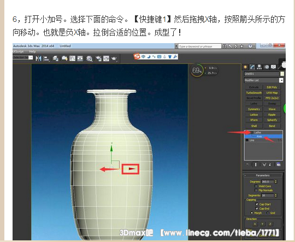Toggle Show End Result icon
The height and width of the screenshot is (242, 295).
click(256, 164)
